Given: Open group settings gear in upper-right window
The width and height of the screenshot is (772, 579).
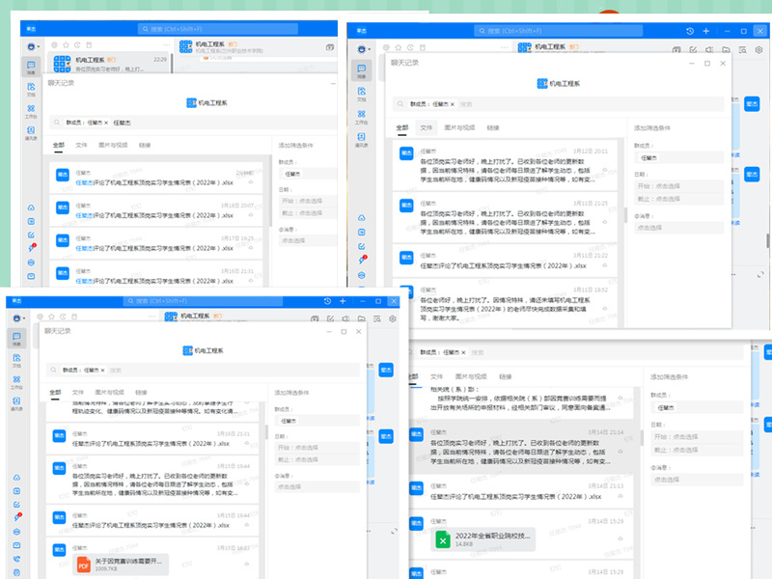Looking at the screenshot, I should [x=758, y=50].
